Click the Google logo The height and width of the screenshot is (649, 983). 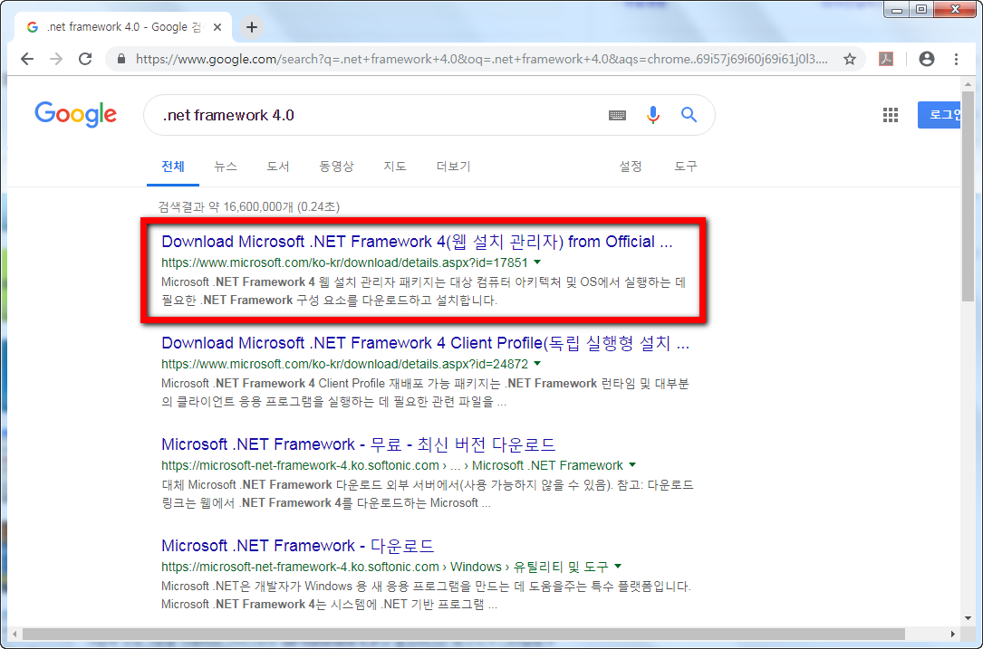pos(75,115)
